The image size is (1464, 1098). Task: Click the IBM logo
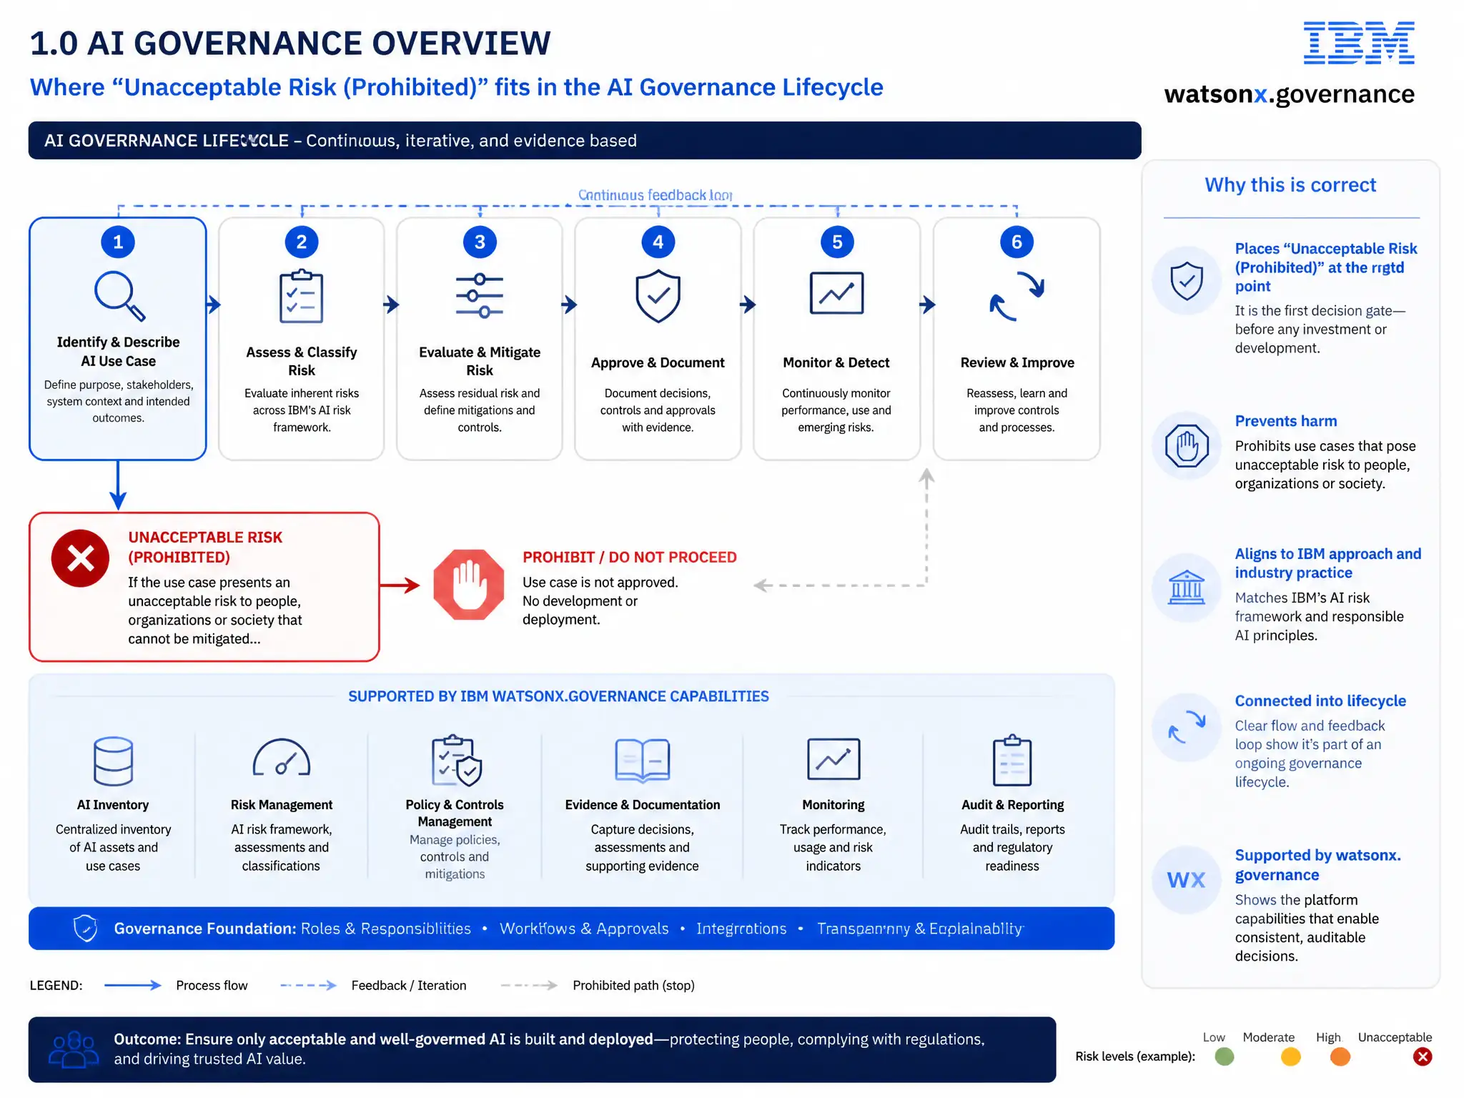coord(1359,43)
